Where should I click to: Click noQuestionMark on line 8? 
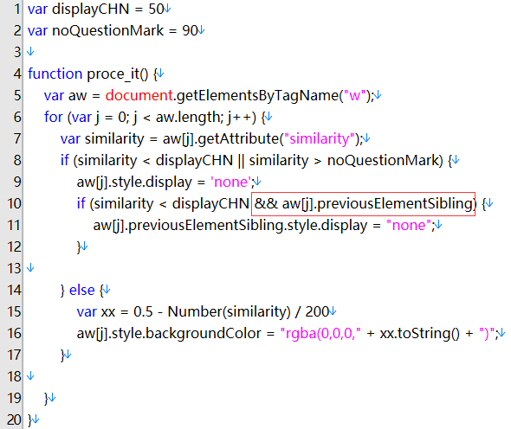pyautogui.click(x=383, y=160)
